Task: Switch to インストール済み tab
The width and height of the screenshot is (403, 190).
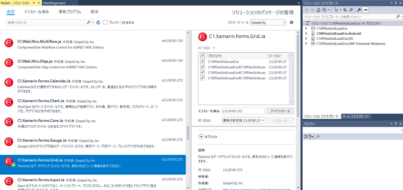Action: tap(37, 12)
